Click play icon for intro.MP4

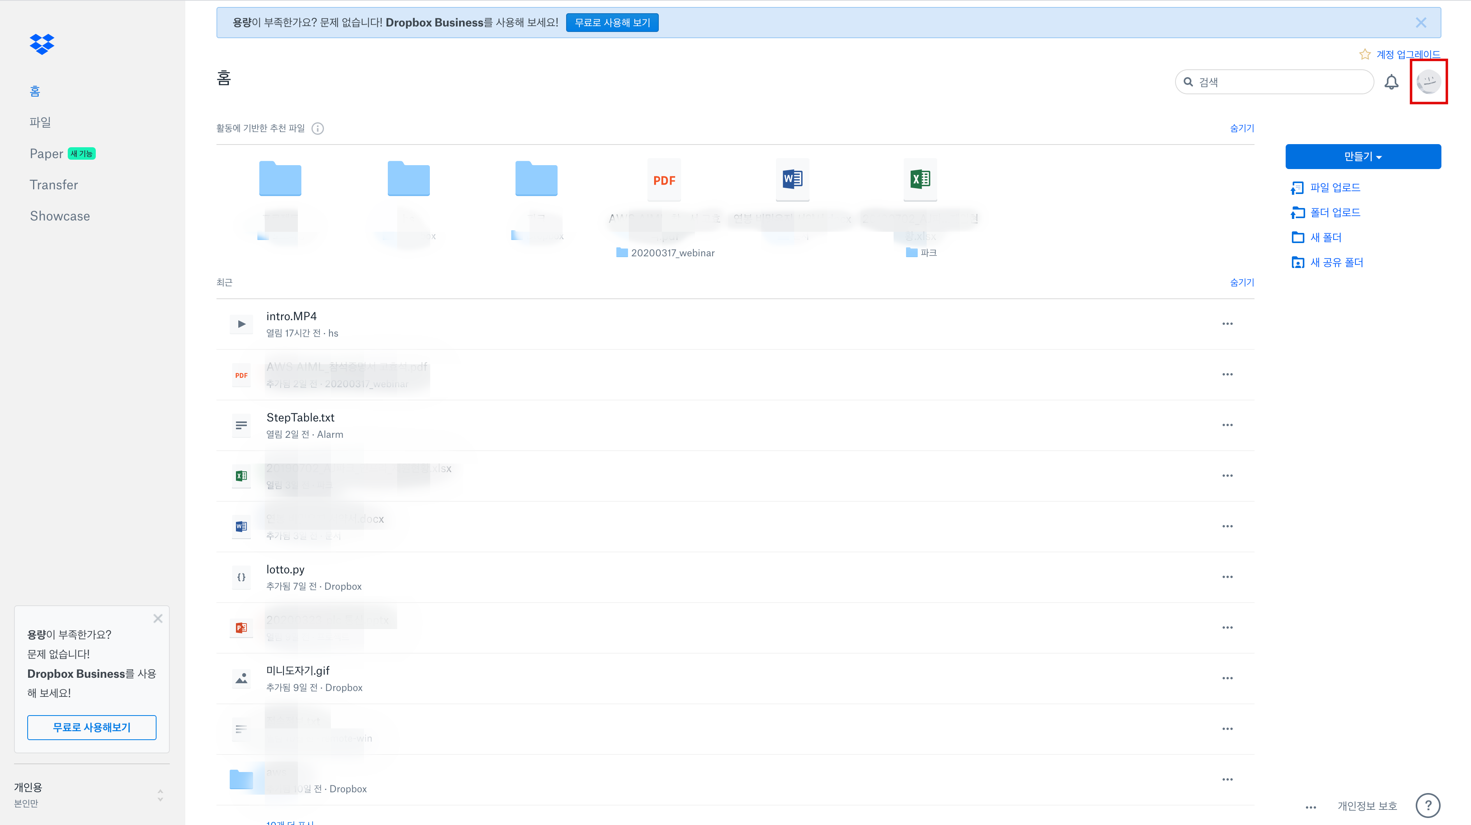pos(241,324)
